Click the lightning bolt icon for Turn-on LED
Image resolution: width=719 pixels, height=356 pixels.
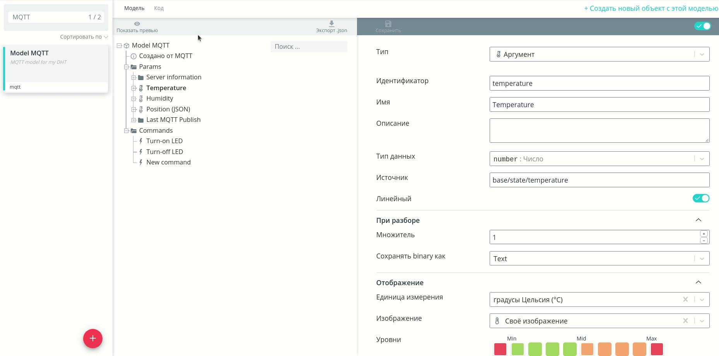(x=141, y=141)
